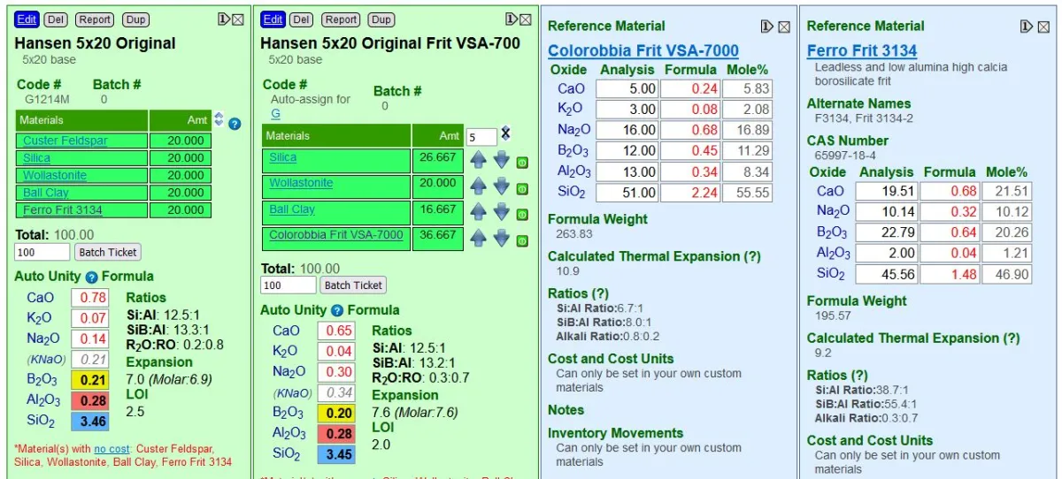The image size is (1062, 479).
Task: Open Ball Clay link in the Frit VSA-700 recipe
Action: point(292,209)
